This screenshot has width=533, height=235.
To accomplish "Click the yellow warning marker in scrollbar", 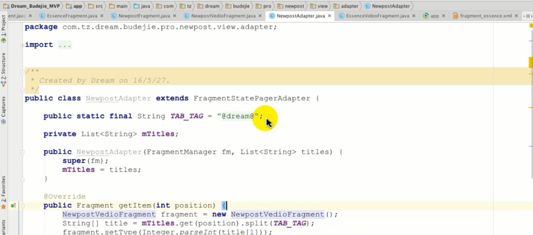I will 531,62.
